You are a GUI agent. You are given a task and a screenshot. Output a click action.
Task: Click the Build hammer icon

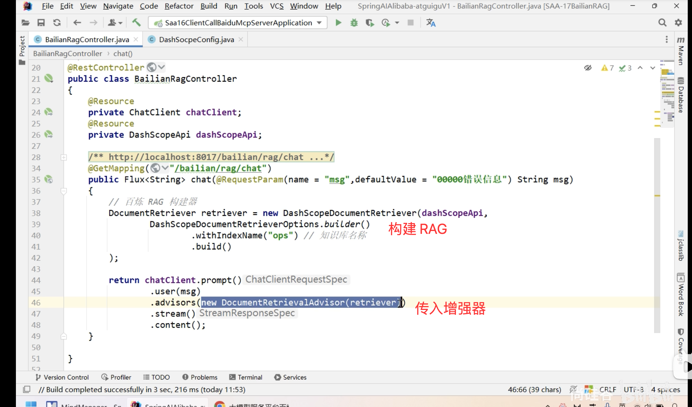(x=136, y=23)
